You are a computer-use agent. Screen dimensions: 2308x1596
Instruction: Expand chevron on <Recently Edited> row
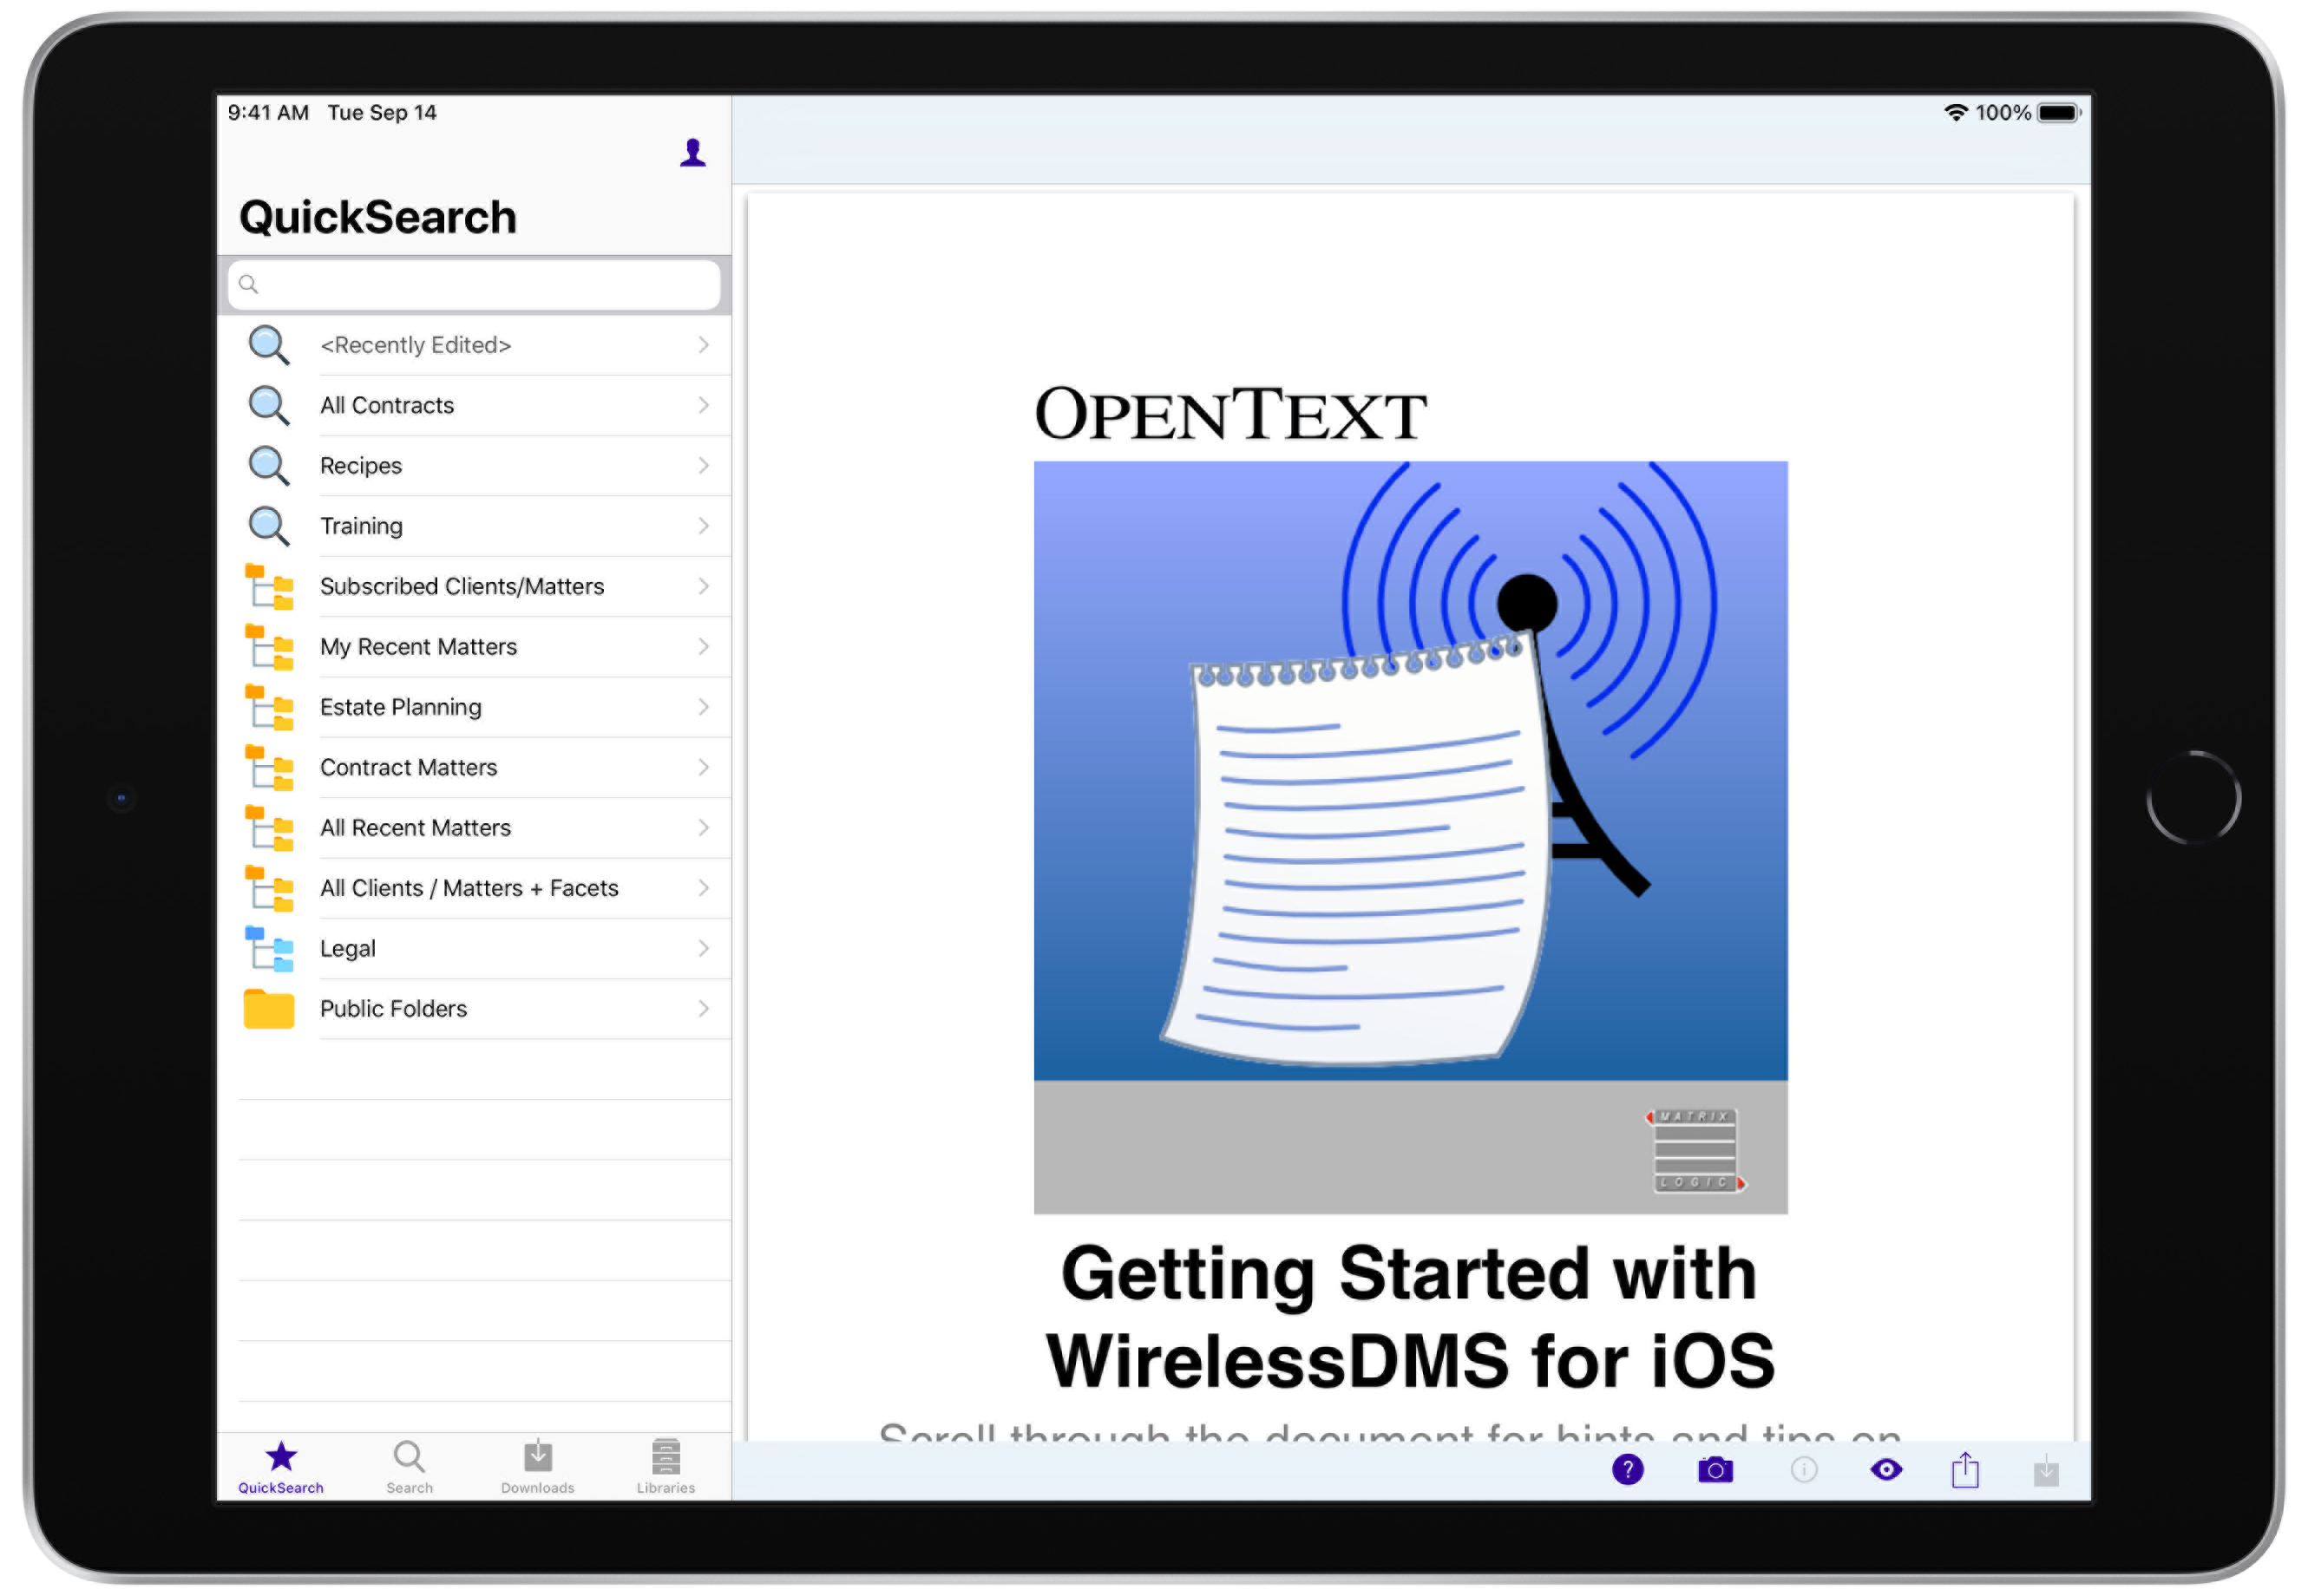[x=705, y=345]
